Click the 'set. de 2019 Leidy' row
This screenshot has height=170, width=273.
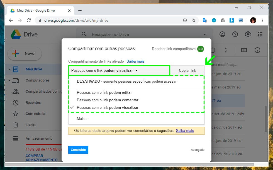coord(228,114)
